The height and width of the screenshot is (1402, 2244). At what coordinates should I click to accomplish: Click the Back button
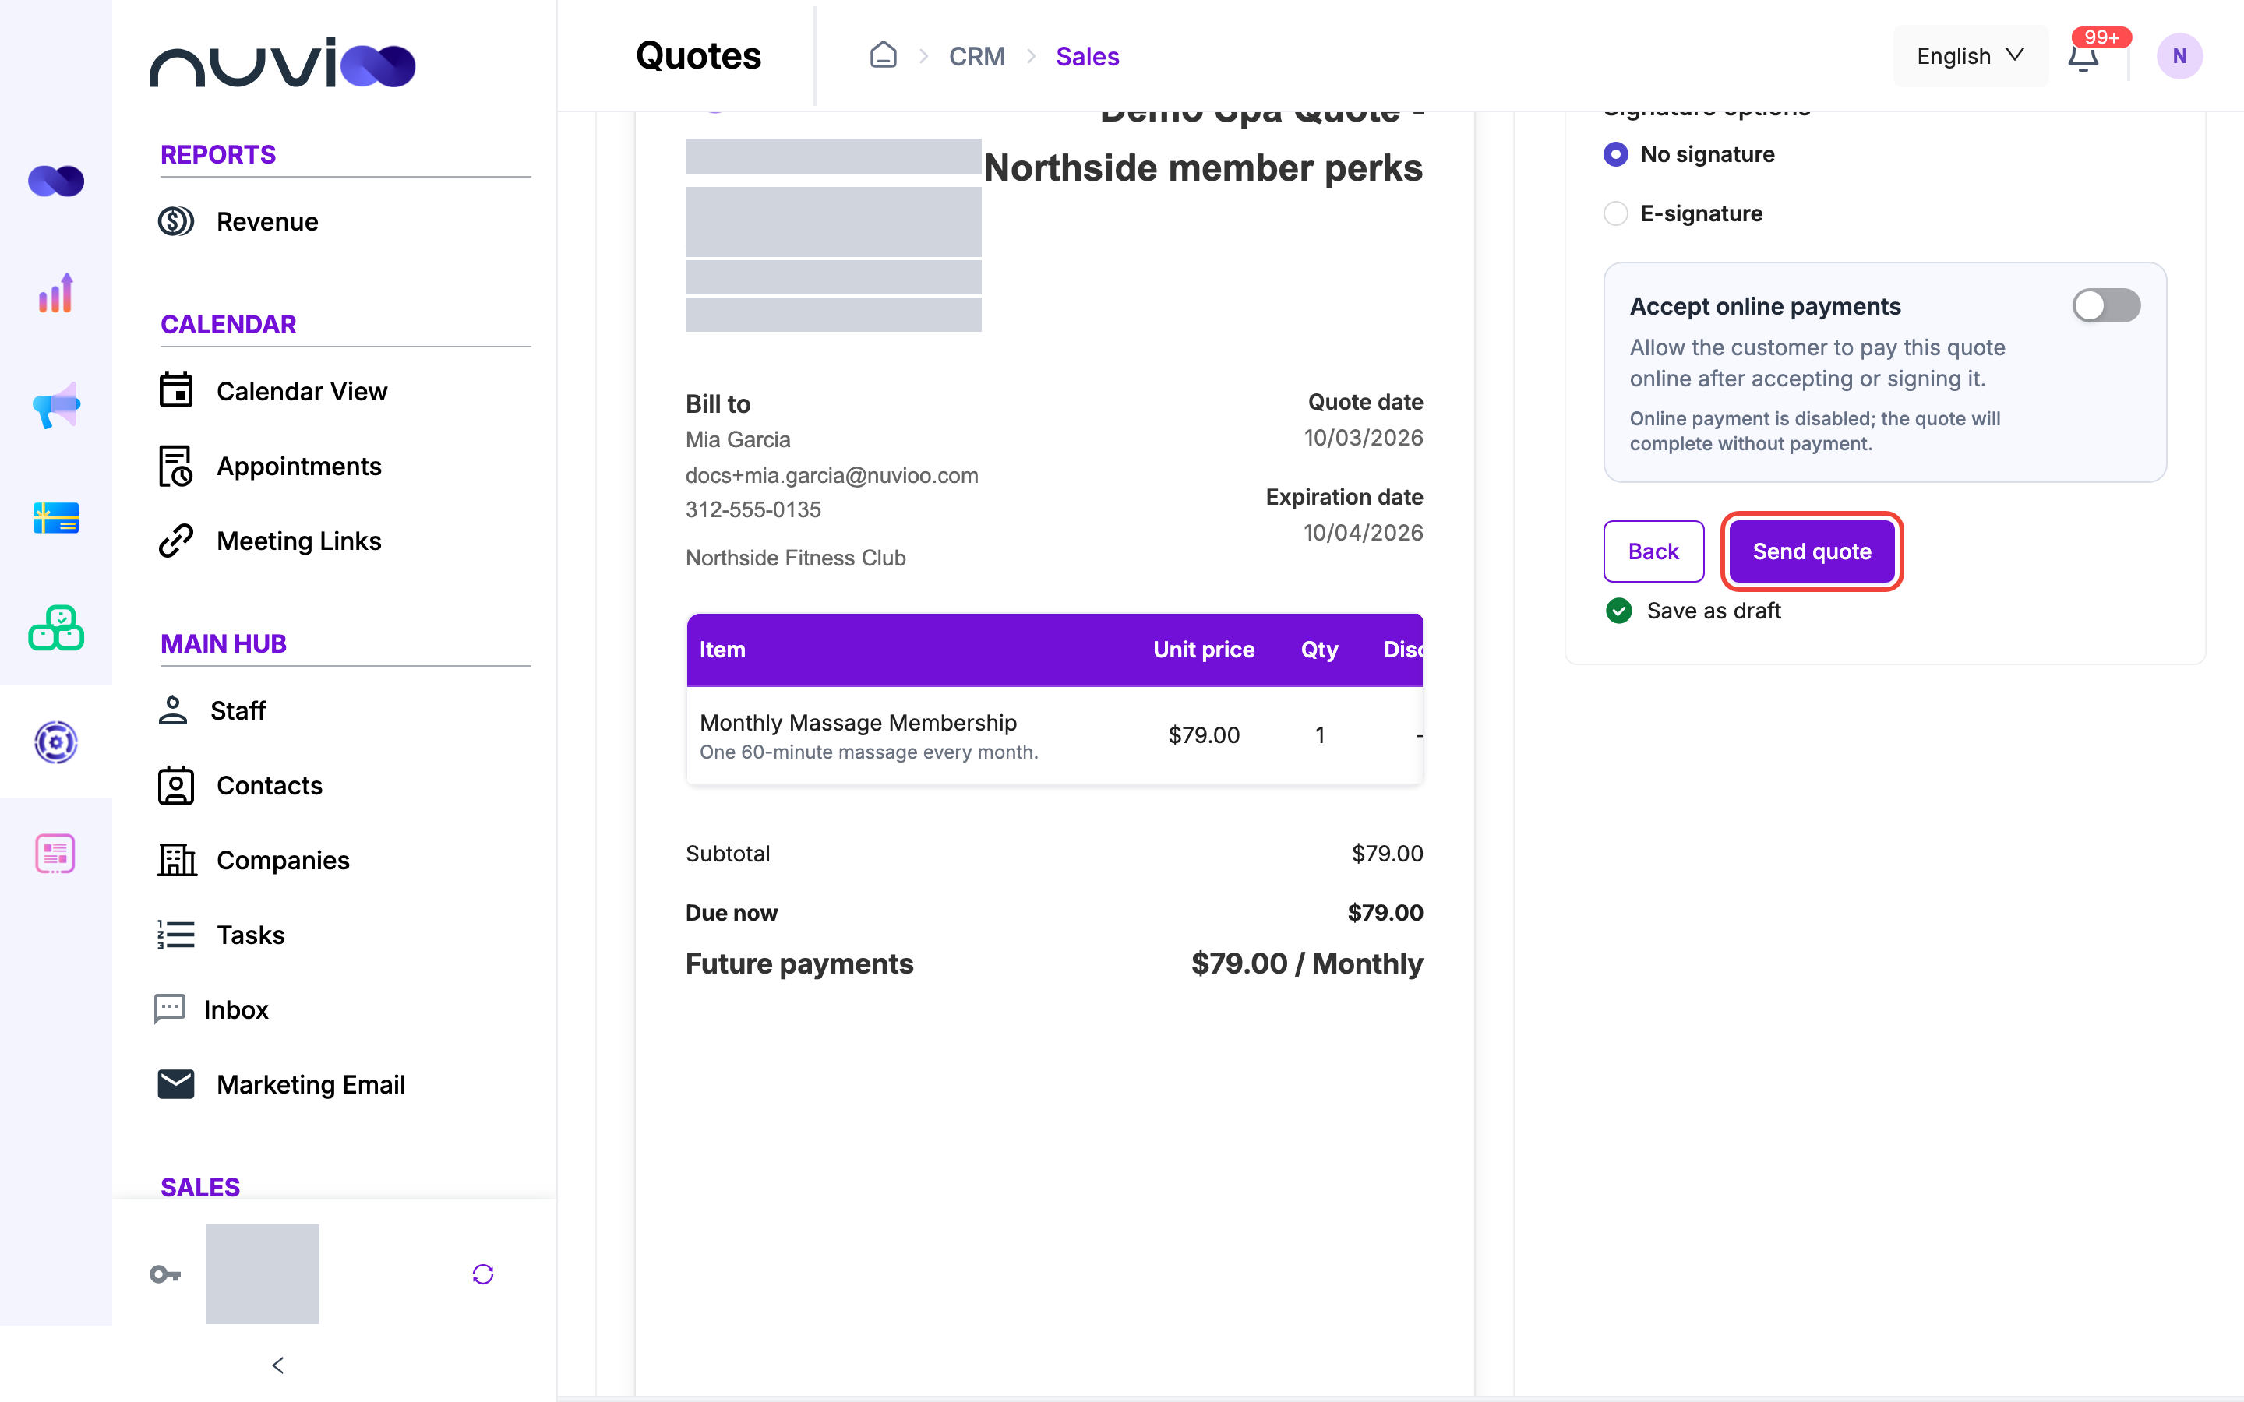1653,551
